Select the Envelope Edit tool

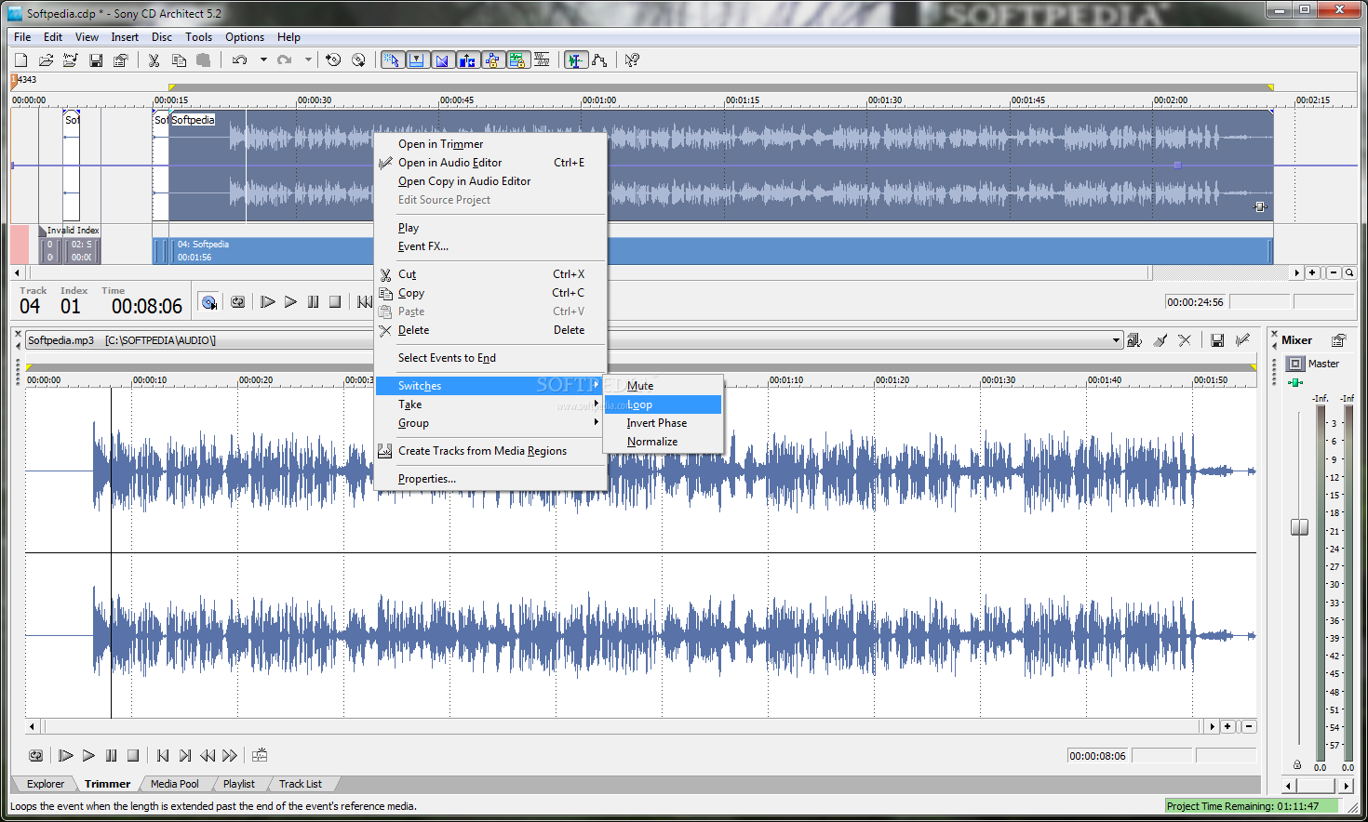coord(599,60)
